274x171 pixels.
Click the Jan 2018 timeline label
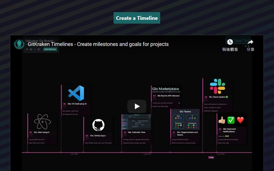[x=74, y=154]
